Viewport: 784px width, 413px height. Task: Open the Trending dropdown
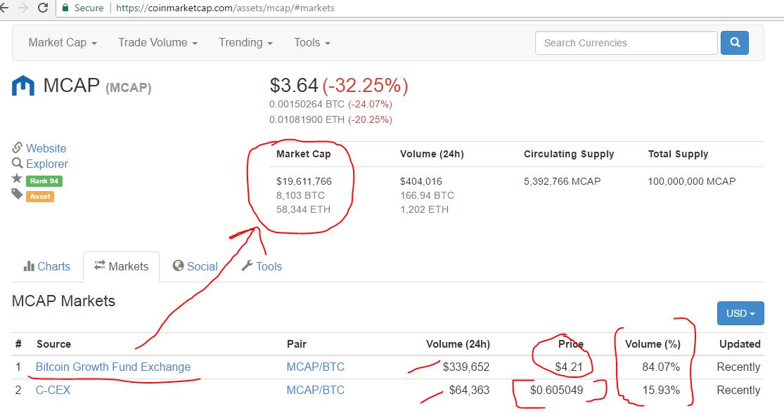pyautogui.click(x=245, y=42)
